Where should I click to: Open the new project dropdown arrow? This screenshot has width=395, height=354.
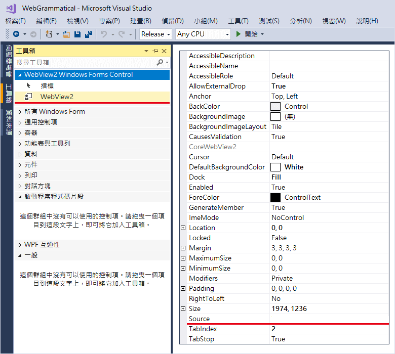(57, 34)
